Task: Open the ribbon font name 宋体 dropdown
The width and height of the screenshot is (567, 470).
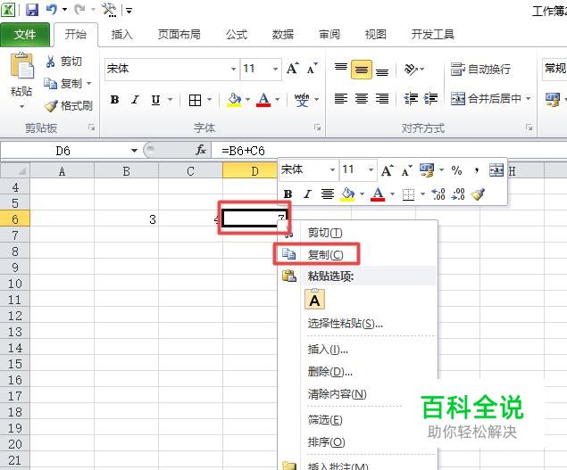Action: pyautogui.click(x=233, y=69)
